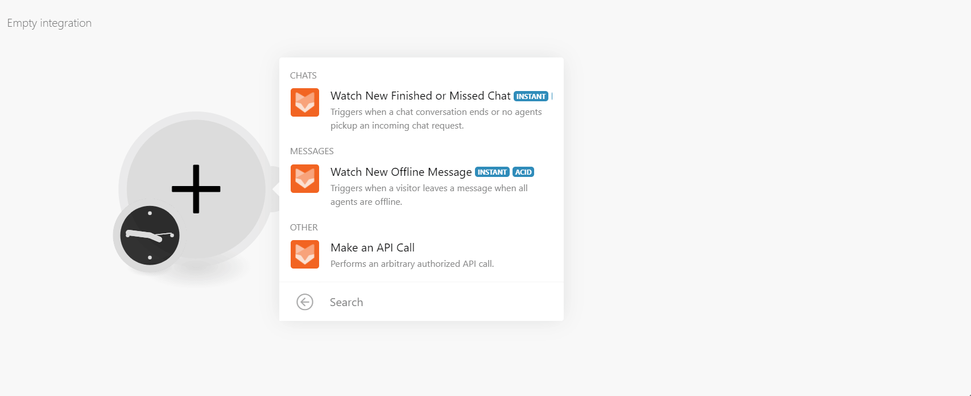Screen dimensions: 971x396
Task: Click the OTHER section header
Action: tap(304, 228)
